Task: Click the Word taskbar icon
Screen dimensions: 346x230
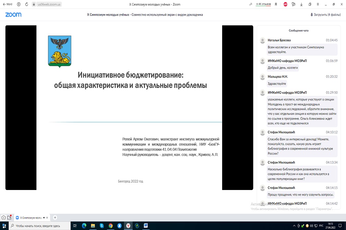Action: (146, 226)
